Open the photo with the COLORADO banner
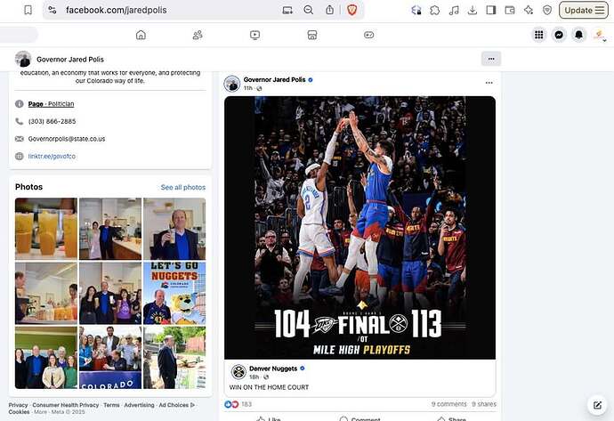Screen dimensions: 614x421 110,358
